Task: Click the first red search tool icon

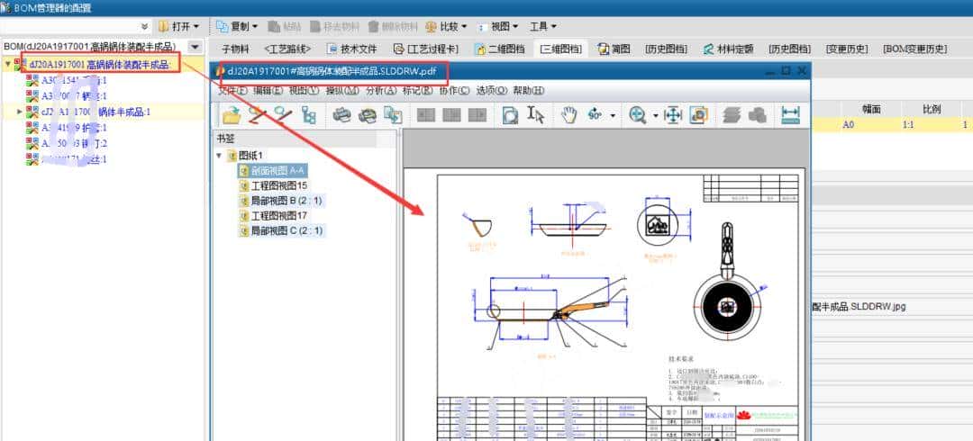Action: click(258, 114)
